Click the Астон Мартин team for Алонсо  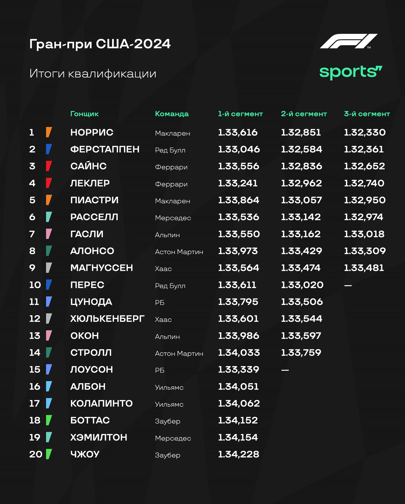click(x=179, y=252)
